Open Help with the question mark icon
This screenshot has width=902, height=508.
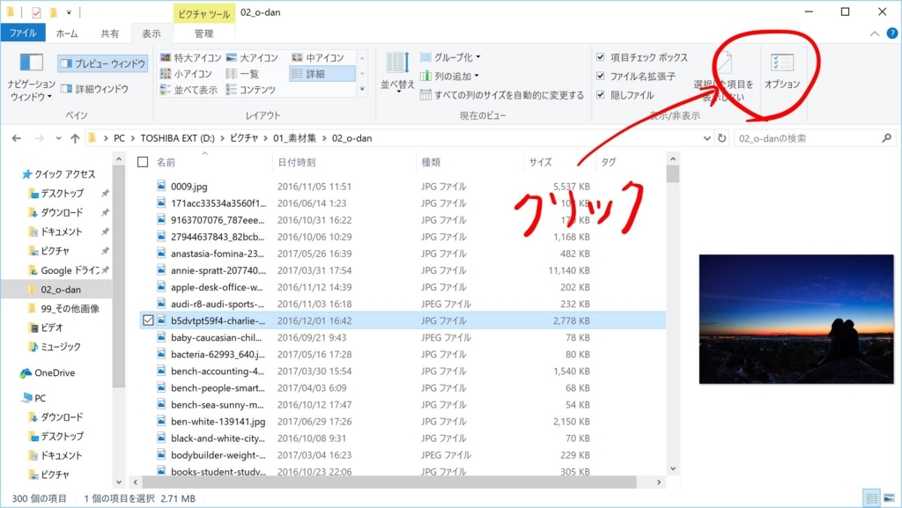pos(892,33)
